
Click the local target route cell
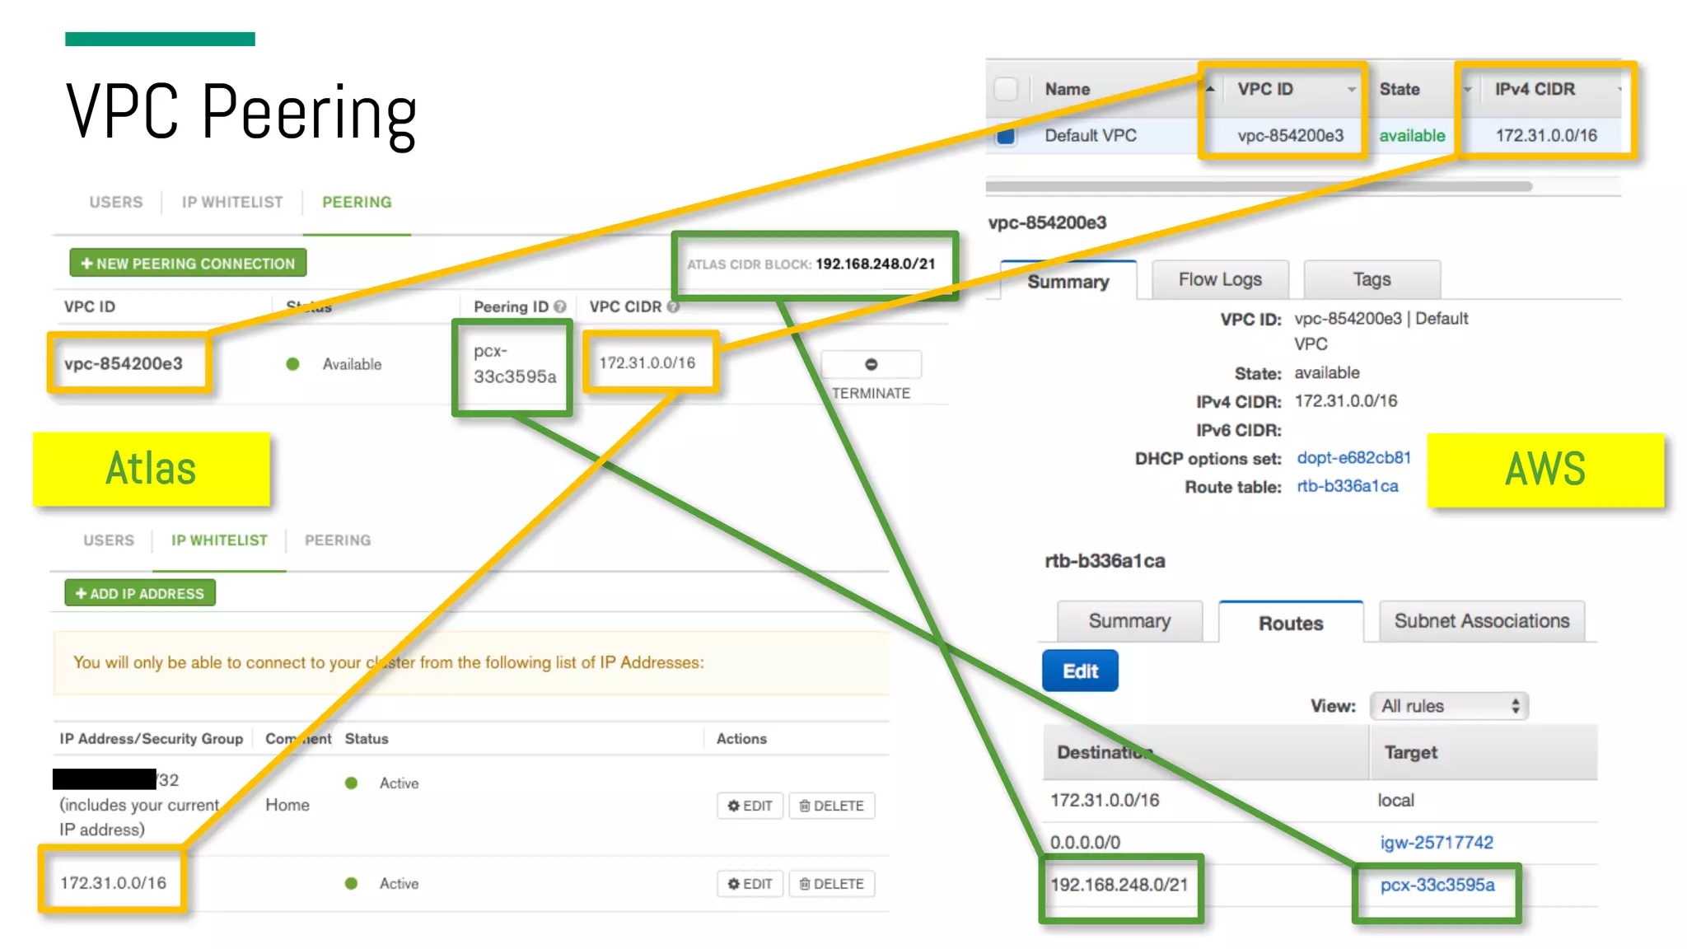tap(1395, 800)
